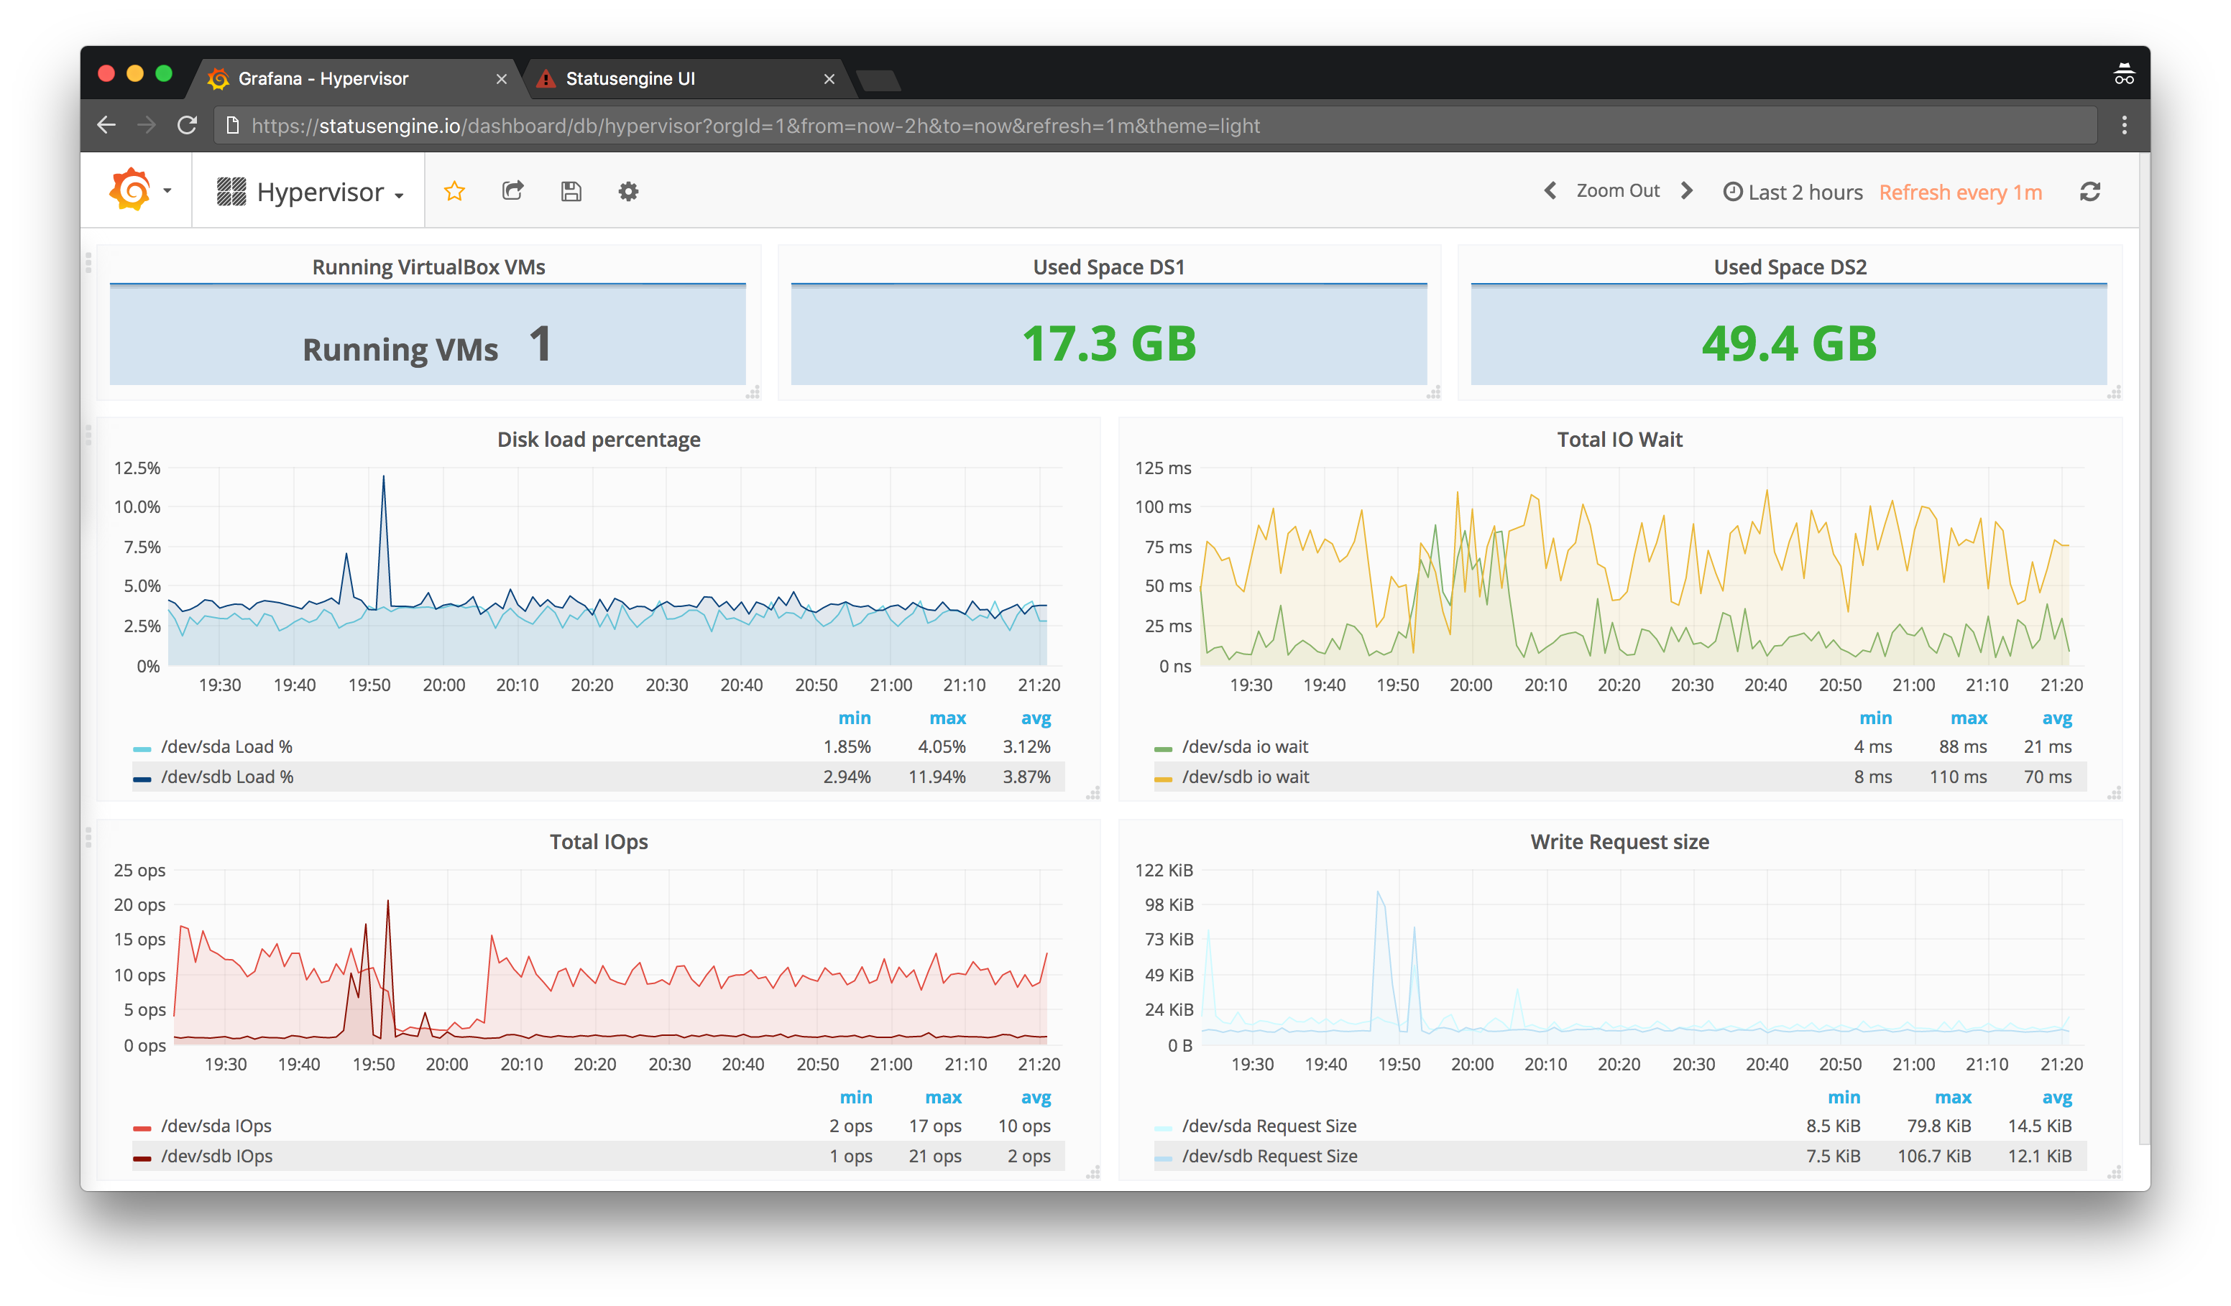
Task: Click the forward arrow on timeline
Action: [x=1684, y=191]
